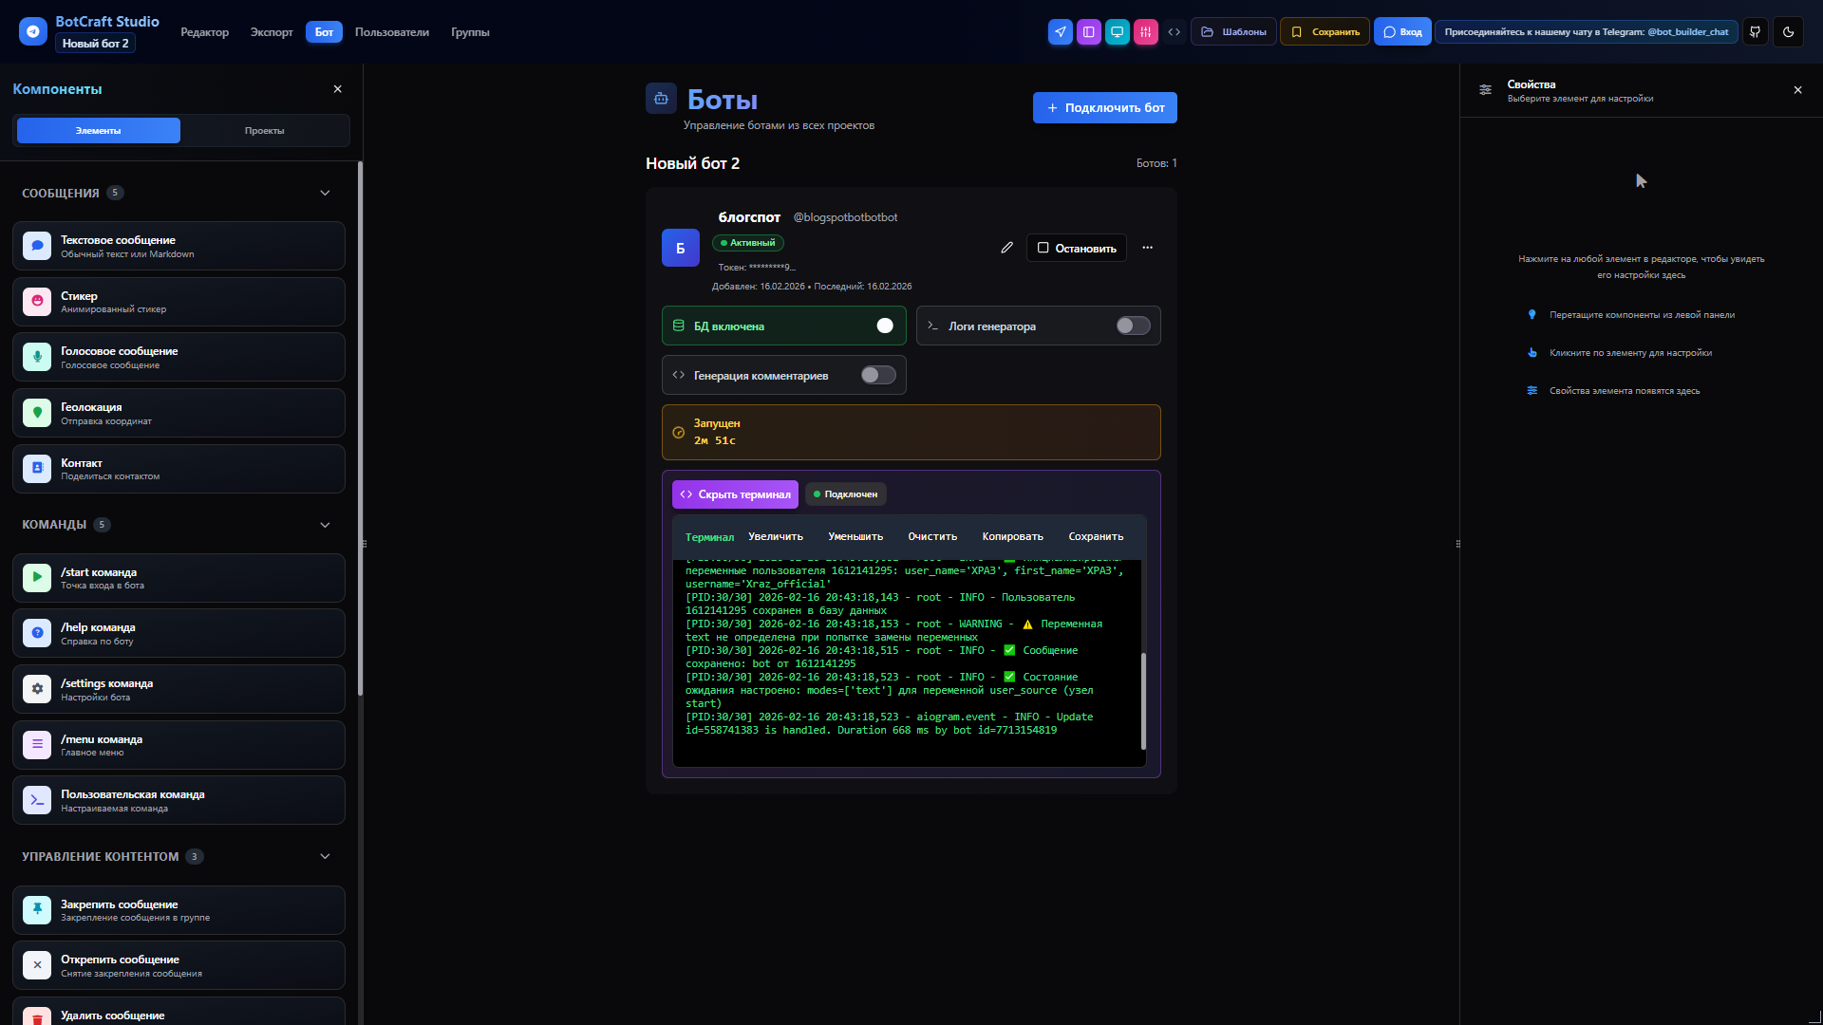Collapse УПРАВЛЕНИЕ КОНТЕНТОМ section
1823x1025 pixels.
pyautogui.click(x=325, y=856)
